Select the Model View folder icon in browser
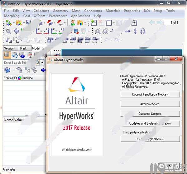The height and width of the screenshot is (174, 187). click(7, 55)
